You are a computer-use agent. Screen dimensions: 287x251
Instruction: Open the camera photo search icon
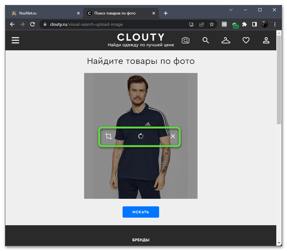pos(186,40)
